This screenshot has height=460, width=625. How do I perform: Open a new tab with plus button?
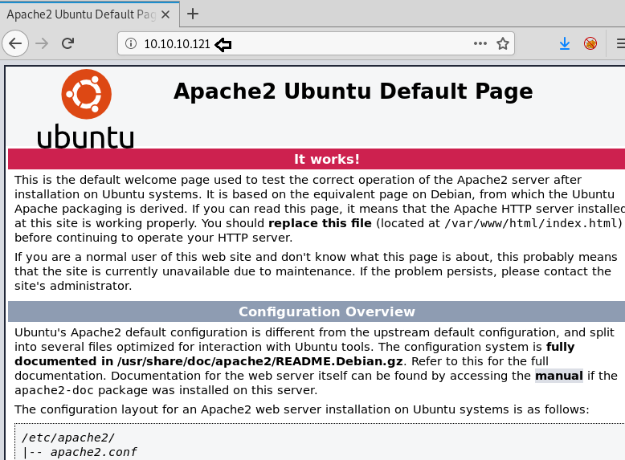193,14
